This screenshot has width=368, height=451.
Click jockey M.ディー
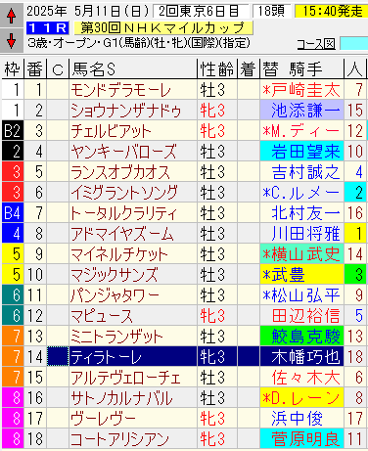point(301,131)
